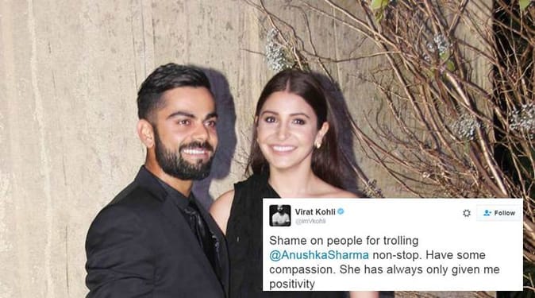Open the tweet author's profile avatar
Image resolution: width=535 pixels, height=298 pixels.
(x=279, y=215)
